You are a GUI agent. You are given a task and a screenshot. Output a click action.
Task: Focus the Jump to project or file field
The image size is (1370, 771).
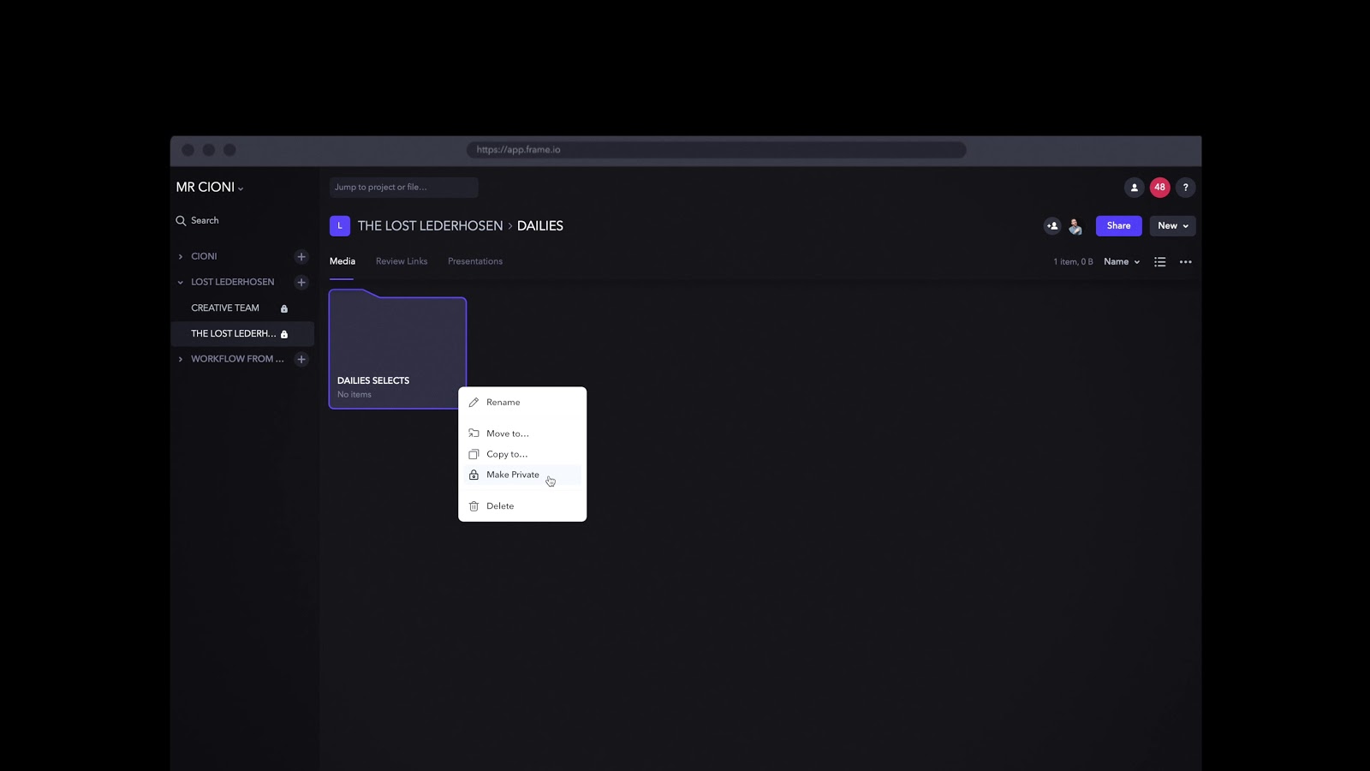pos(403,188)
